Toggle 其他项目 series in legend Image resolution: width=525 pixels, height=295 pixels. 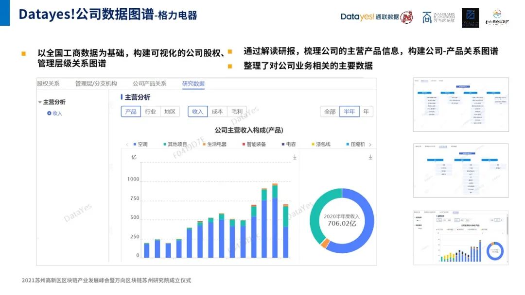coord(175,144)
